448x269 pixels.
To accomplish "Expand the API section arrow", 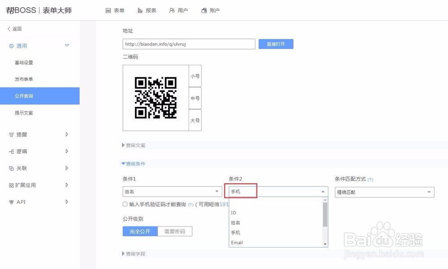I will point(67,202).
